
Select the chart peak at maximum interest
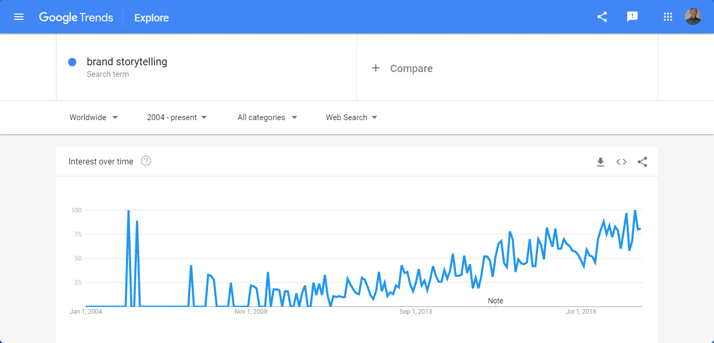(x=128, y=210)
